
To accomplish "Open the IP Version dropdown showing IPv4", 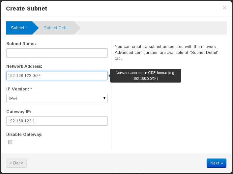I will tap(57, 98).
